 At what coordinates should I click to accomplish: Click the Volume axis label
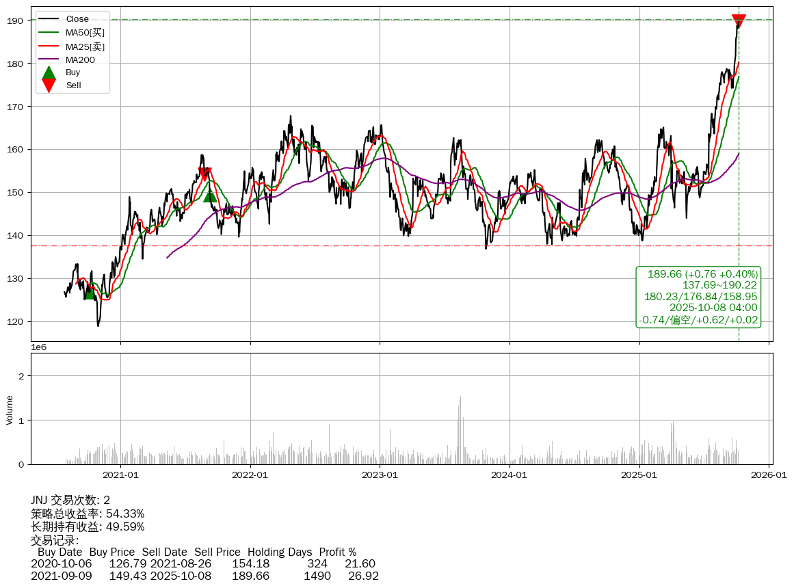click(10, 410)
